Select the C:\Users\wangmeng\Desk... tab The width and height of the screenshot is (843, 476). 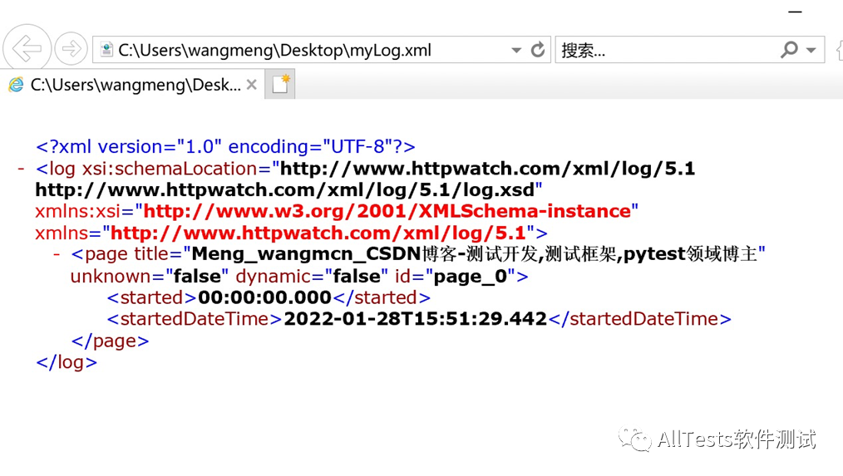133,85
